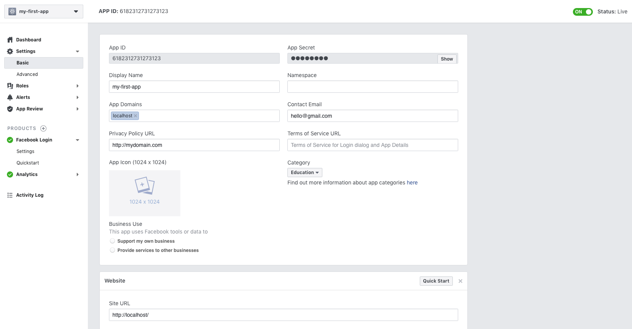
Task: Click the Dashboard home icon
Action: (10, 40)
